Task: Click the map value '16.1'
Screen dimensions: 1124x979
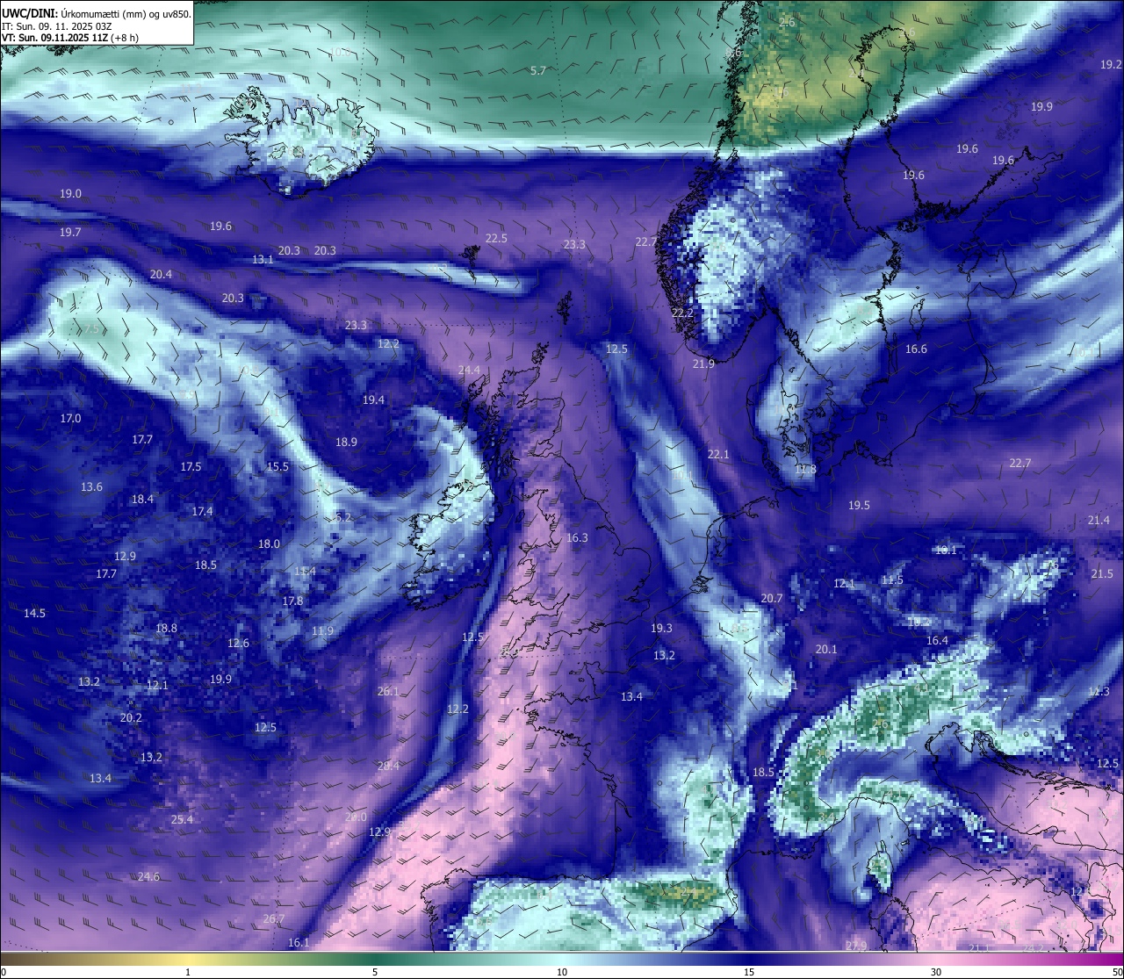Action: [299, 942]
